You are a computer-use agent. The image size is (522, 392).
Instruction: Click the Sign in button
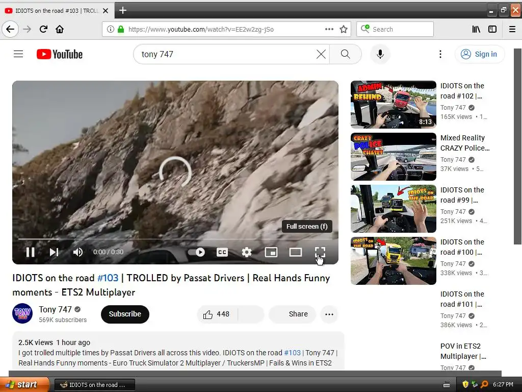[479, 54]
